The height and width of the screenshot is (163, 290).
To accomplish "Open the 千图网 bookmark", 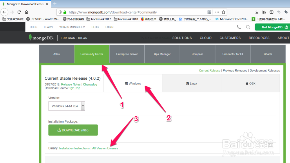I will (268, 19).
